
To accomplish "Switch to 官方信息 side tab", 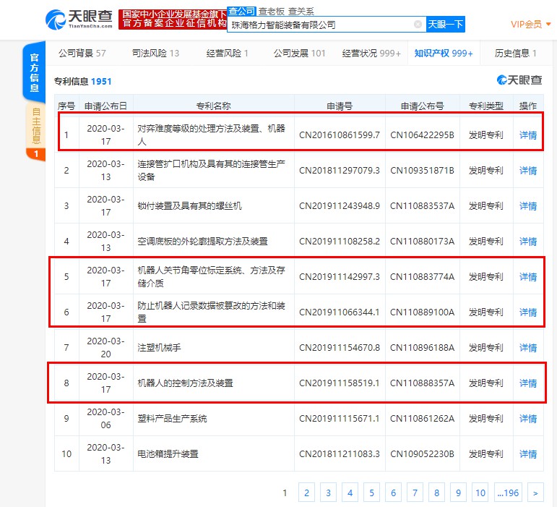I will 35,72.
